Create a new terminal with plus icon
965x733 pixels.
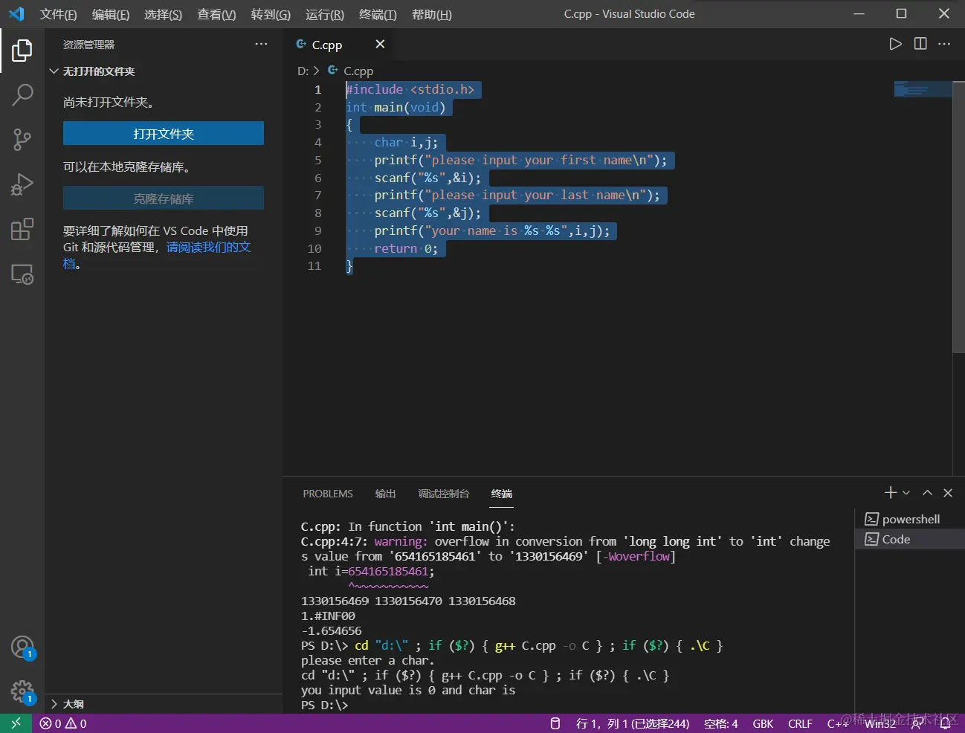click(891, 493)
